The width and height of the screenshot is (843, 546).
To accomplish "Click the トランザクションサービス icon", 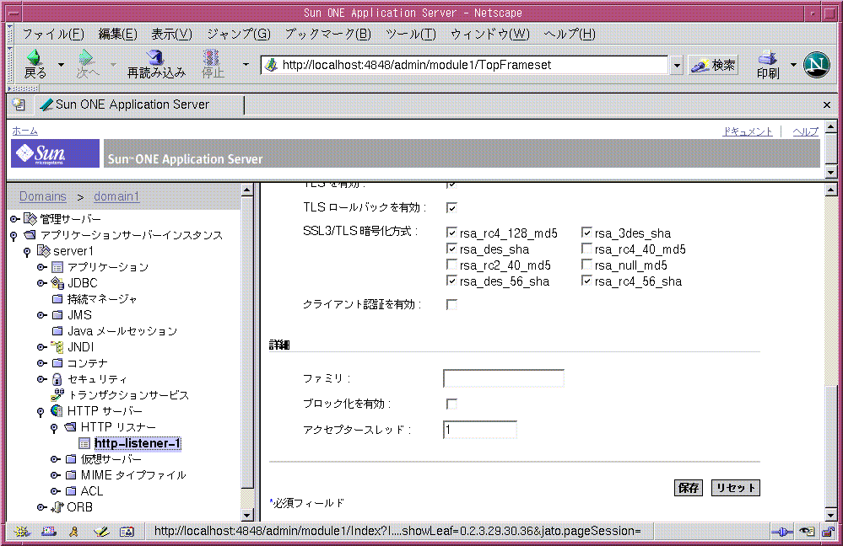I will click(57, 395).
